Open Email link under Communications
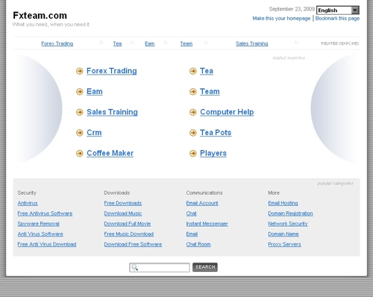Viewport: 373px width, 297px height. click(192, 234)
